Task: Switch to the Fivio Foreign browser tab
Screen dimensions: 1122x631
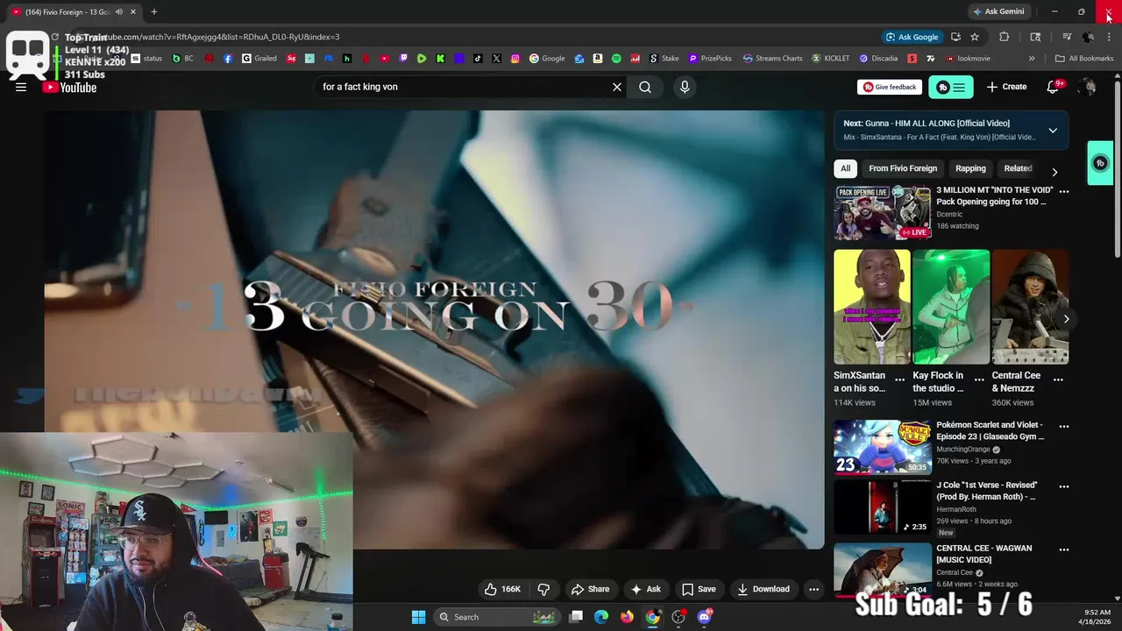Action: click(x=75, y=12)
